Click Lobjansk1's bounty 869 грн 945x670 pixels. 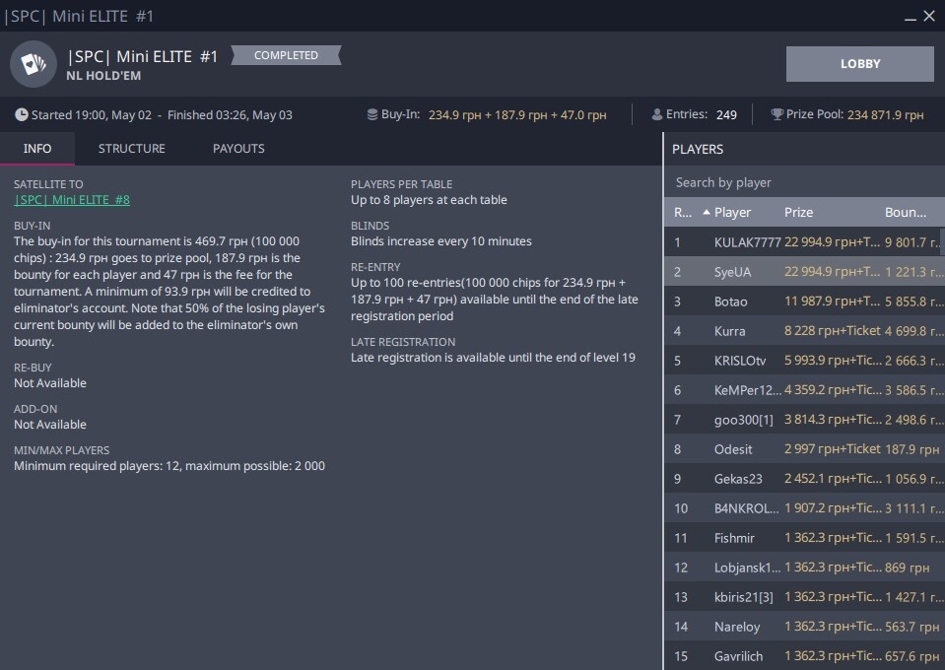pyautogui.click(x=907, y=567)
